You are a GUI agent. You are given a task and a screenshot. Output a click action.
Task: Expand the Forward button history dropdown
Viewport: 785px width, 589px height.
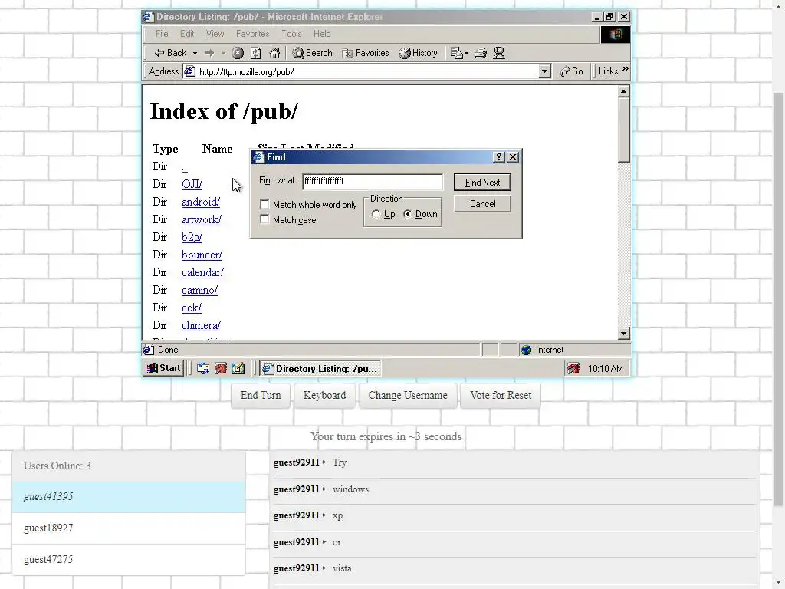223,53
